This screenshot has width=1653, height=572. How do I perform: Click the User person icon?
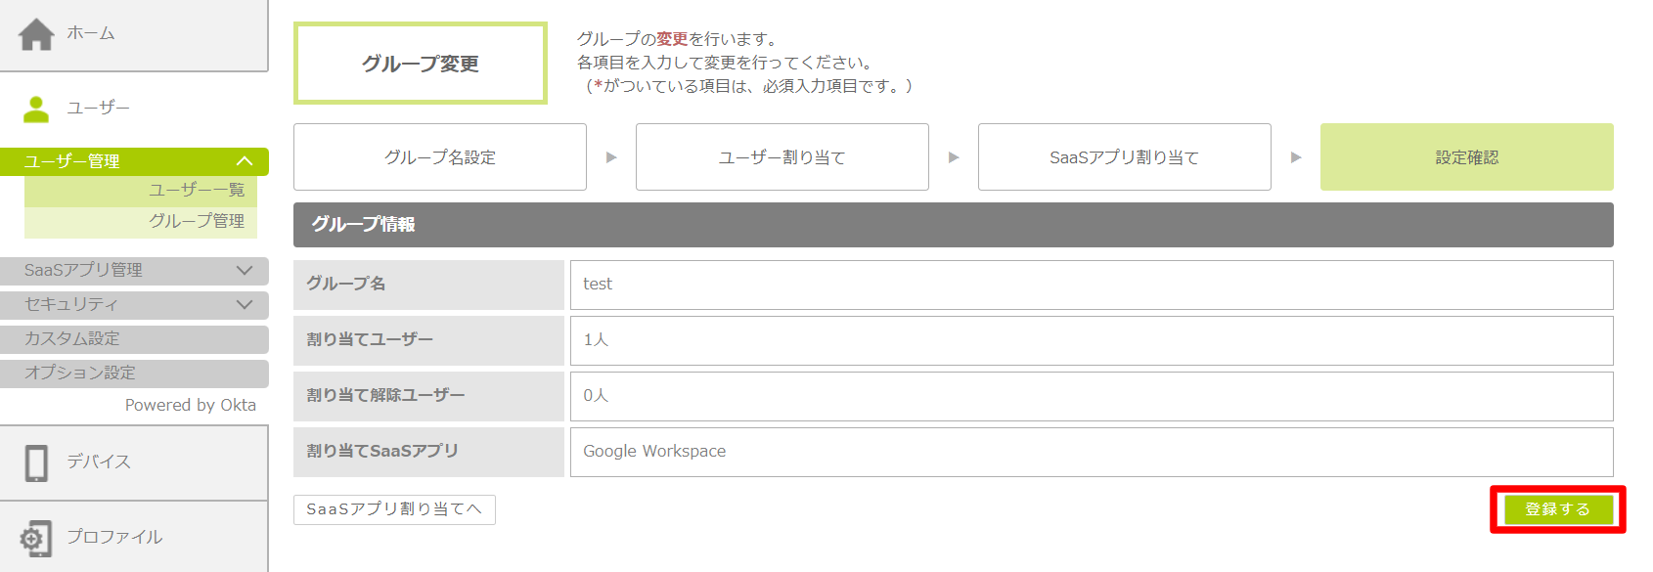36,109
